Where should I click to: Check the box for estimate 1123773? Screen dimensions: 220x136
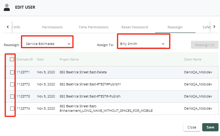pos(12,96)
